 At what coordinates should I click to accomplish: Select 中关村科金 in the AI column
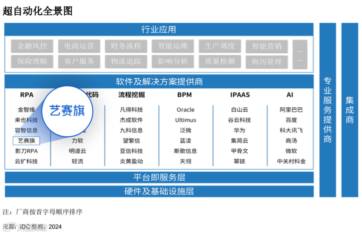click(x=291, y=161)
